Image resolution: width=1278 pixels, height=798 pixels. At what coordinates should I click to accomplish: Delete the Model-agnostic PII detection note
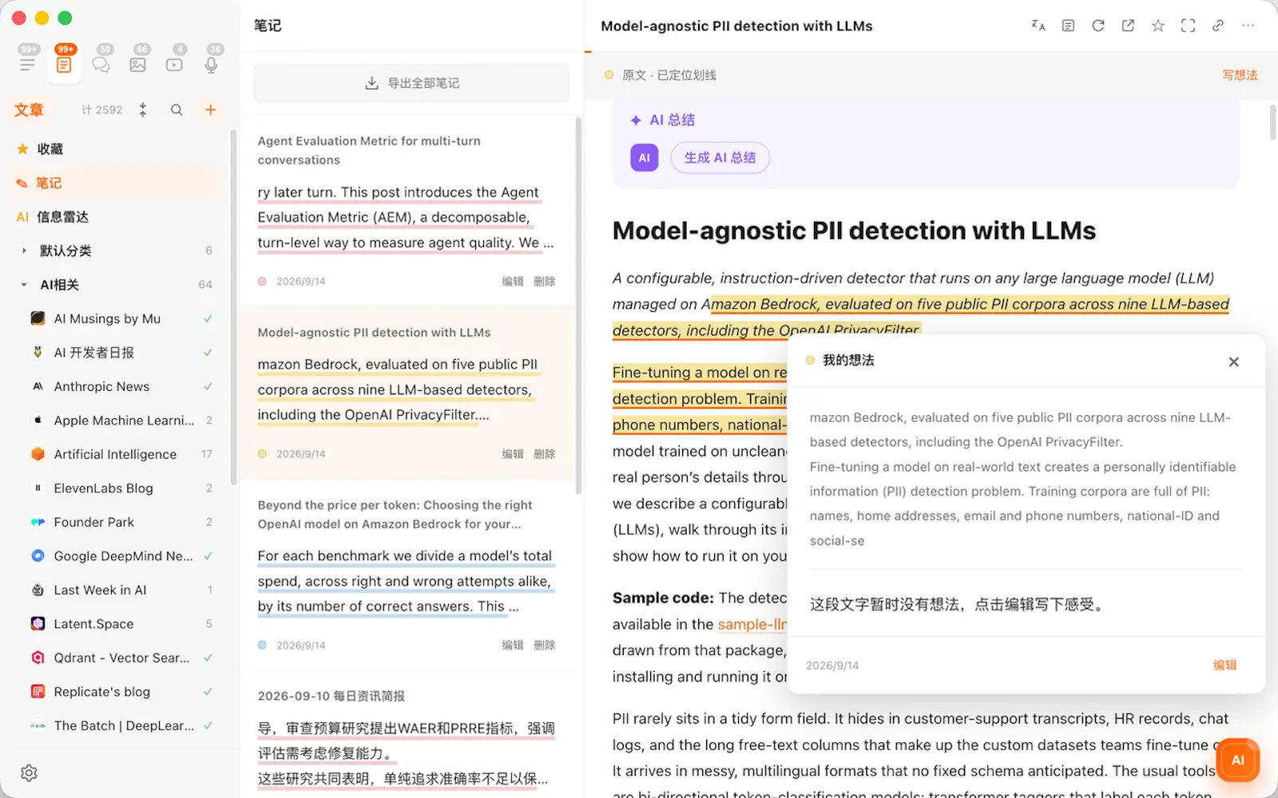coord(545,454)
